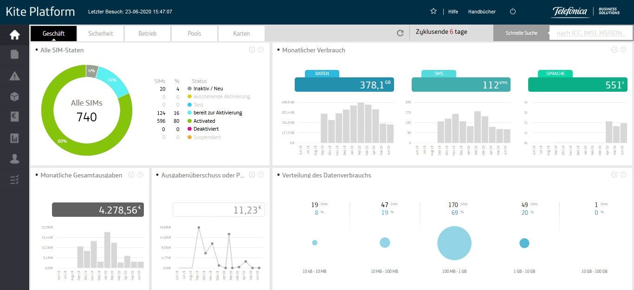Switch to the Sicherheit tab

click(101, 33)
